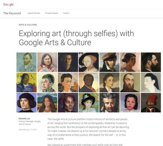Click the Arts & Culture category label
Viewport: 163px width, 146px height.
28,25
